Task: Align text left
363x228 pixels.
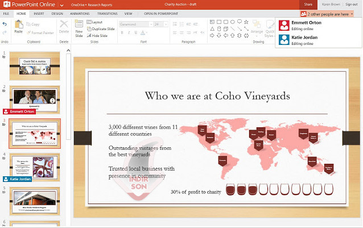Action: pyautogui.click(x=175, y=32)
